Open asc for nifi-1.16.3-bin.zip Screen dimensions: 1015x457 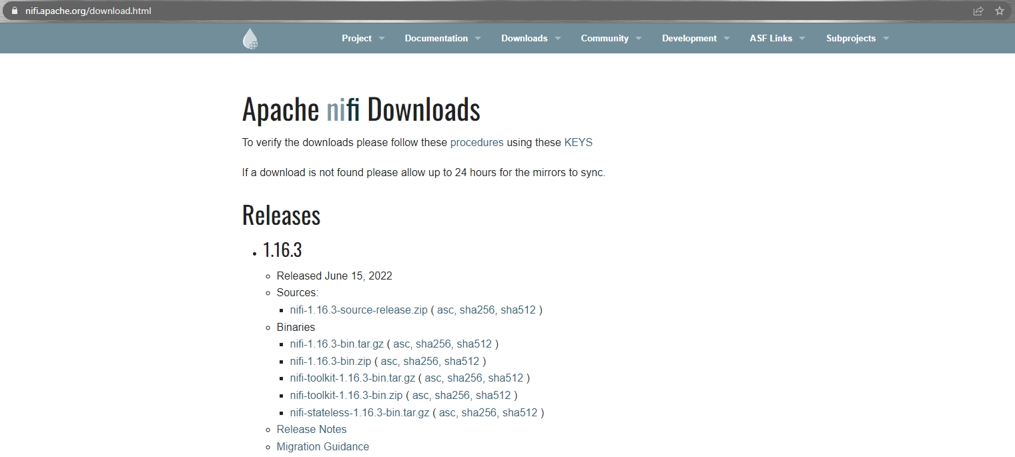point(389,362)
